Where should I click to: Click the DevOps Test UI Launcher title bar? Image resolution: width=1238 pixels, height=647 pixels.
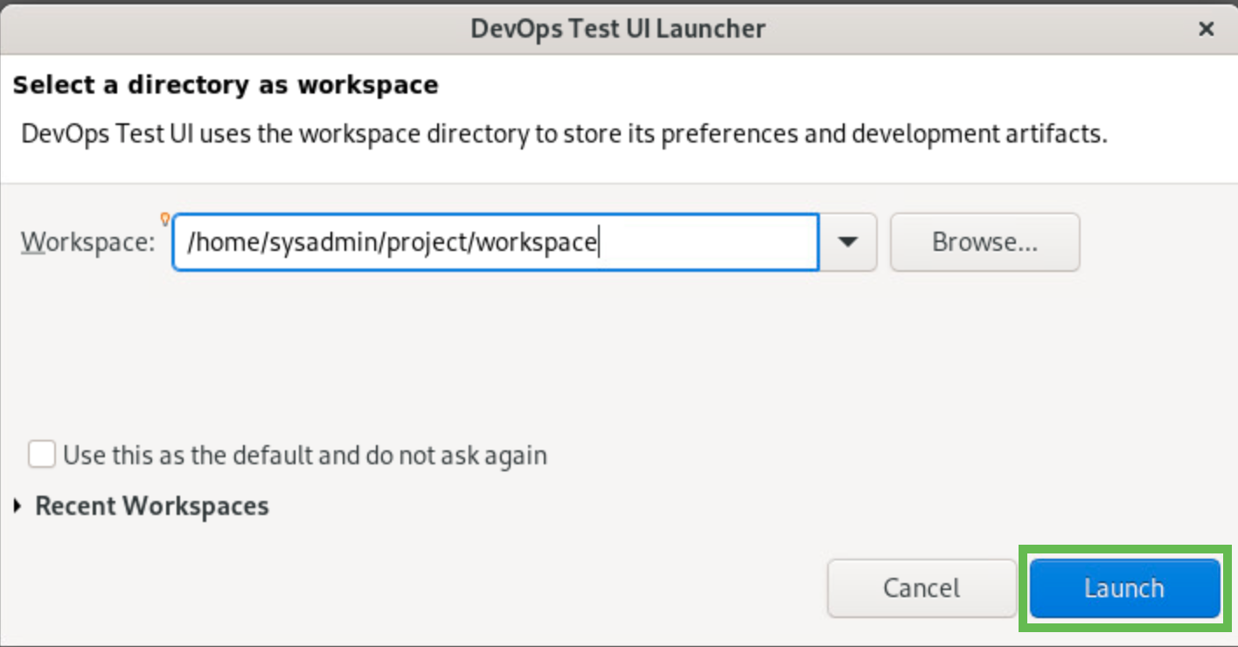617,29
